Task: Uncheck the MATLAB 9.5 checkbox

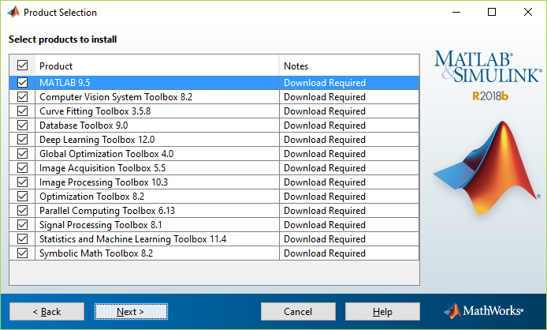Action: (x=22, y=82)
